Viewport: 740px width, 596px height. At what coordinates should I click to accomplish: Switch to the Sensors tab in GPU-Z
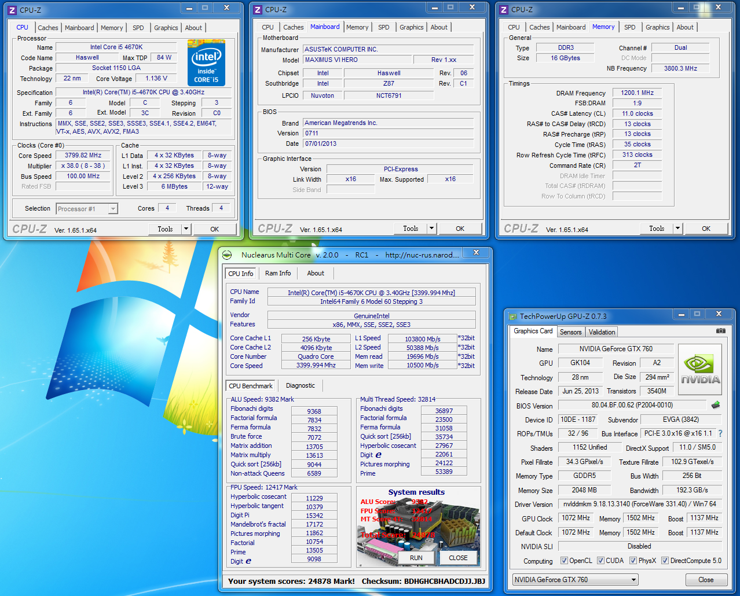[571, 332]
